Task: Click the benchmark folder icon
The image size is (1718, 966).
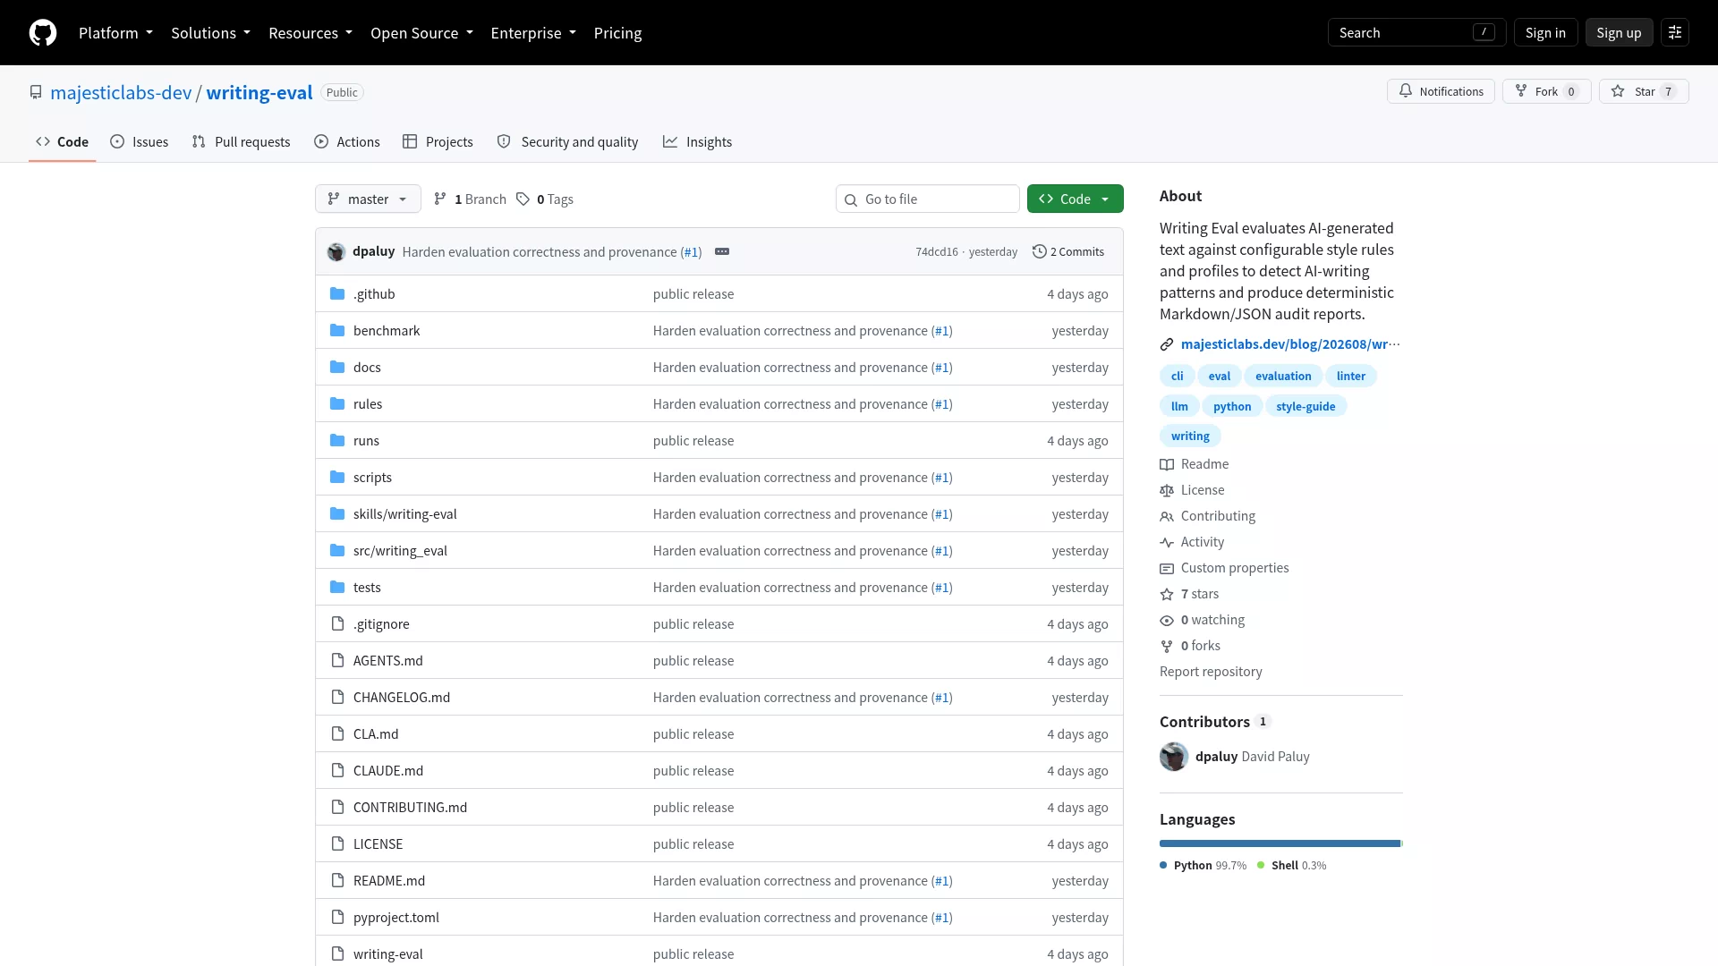Action: coord(337,331)
